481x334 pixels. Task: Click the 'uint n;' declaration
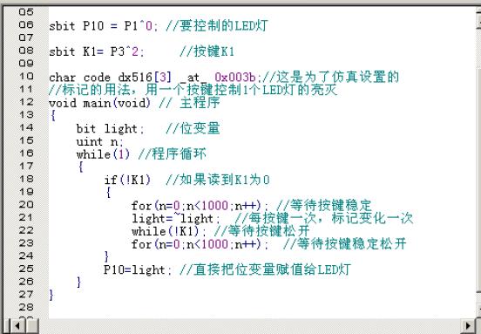tap(99, 142)
